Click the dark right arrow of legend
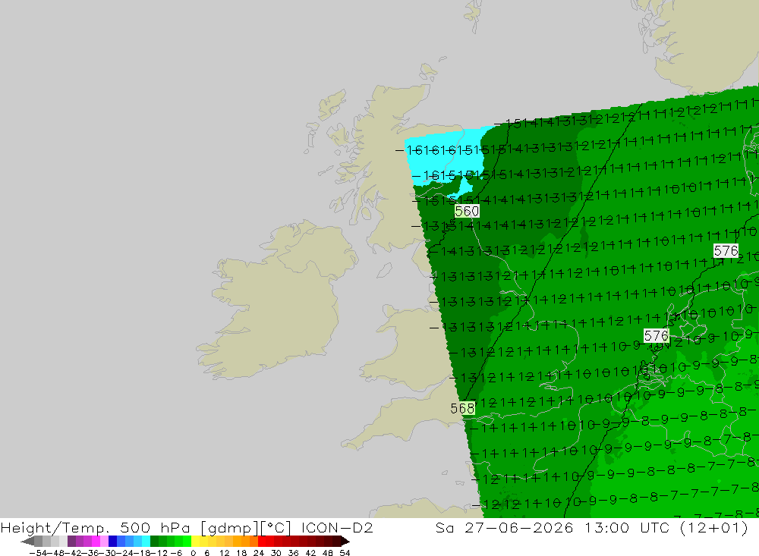 click(x=345, y=541)
